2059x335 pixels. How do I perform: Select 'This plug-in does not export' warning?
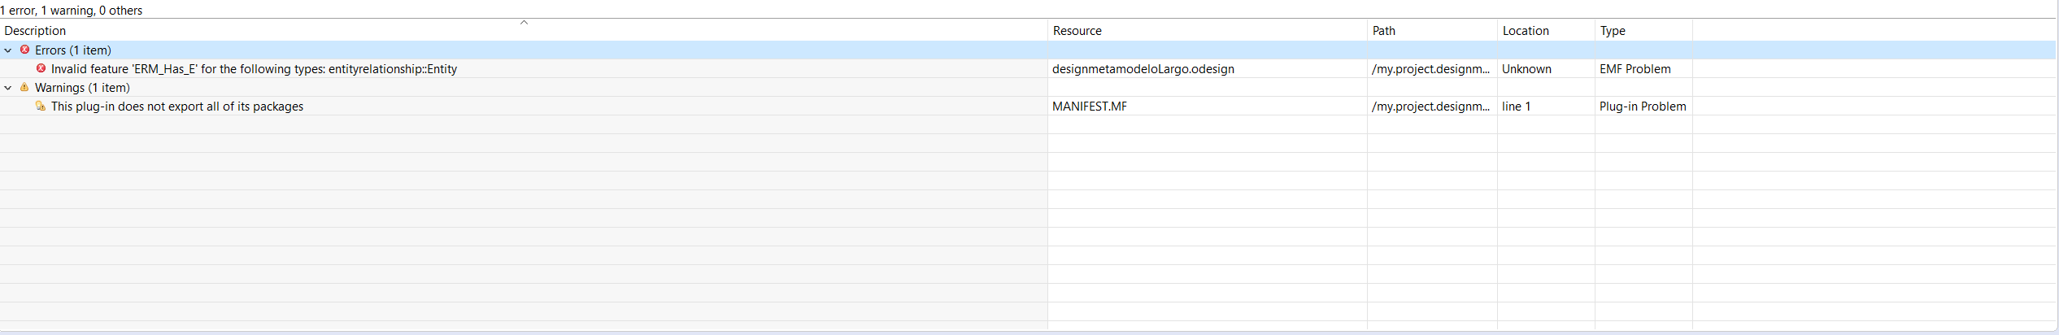(x=177, y=107)
